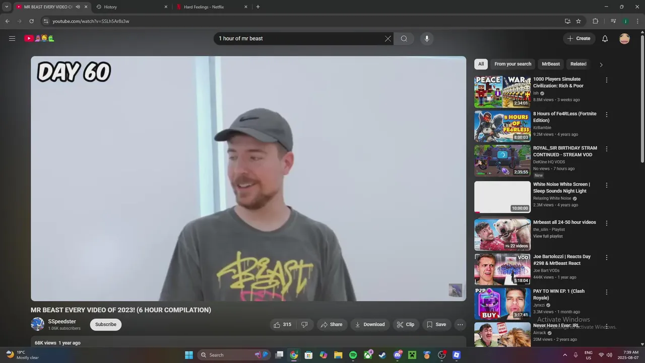Open YouTube notifications bell
This screenshot has height=363, width=645.
(x=605, y=39)
